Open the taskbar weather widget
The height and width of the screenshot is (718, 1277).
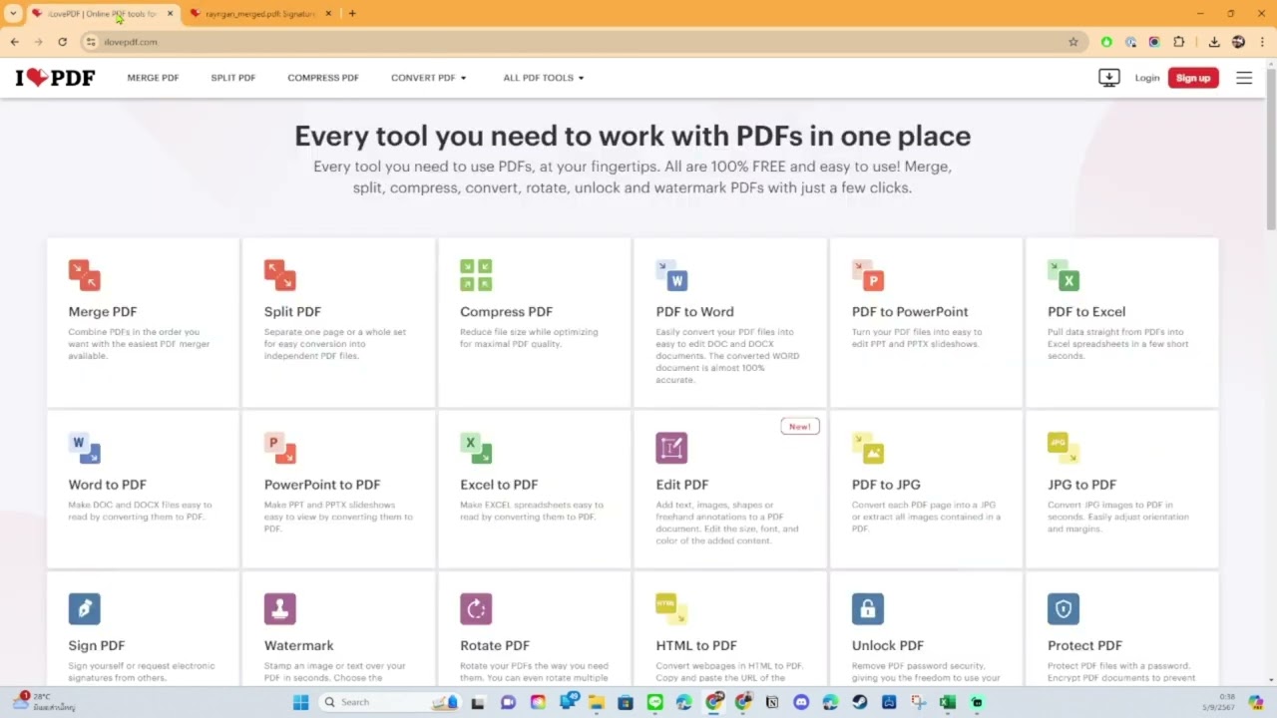(45, 702)
